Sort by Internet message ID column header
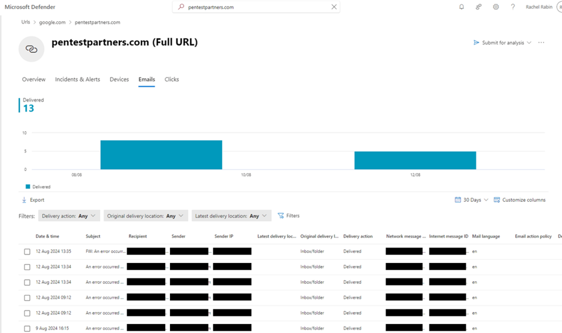Image resolution: width=562 pixels, height=333 pixels. point(449,236)
